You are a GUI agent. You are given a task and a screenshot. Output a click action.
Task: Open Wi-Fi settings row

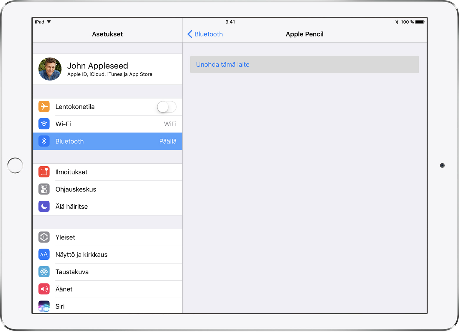pyautogui.click(x=107, y=124)
